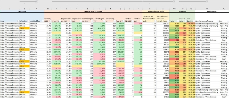Open the Impressions Q2 2023 filter arrow
Image resolution: width=229 pixels, height=98 pixels.
(x=71, y=21)
